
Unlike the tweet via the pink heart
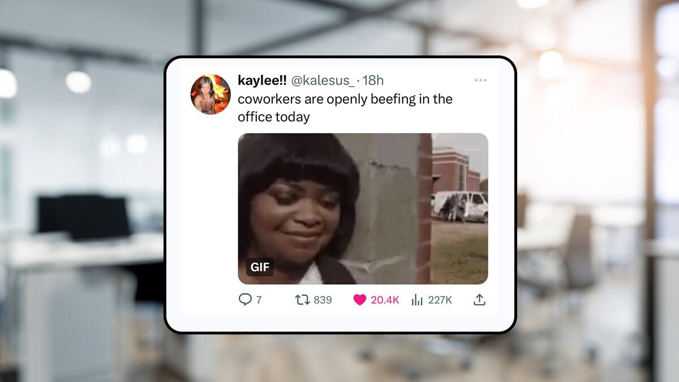click(x=360, y=300)
